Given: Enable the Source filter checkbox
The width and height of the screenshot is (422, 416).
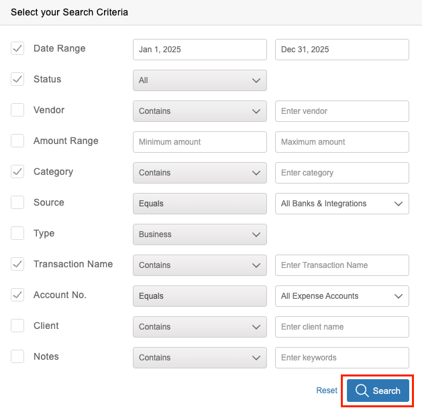Looking at the screenshot, I should point(17,202).
